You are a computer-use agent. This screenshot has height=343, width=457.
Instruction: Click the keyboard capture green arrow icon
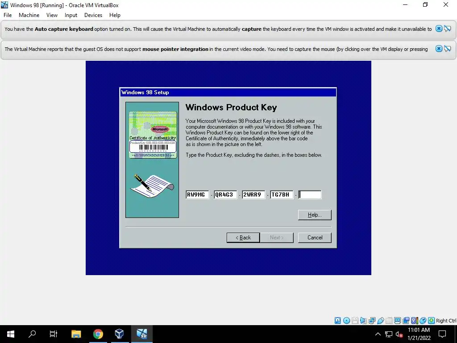point(432,321)
